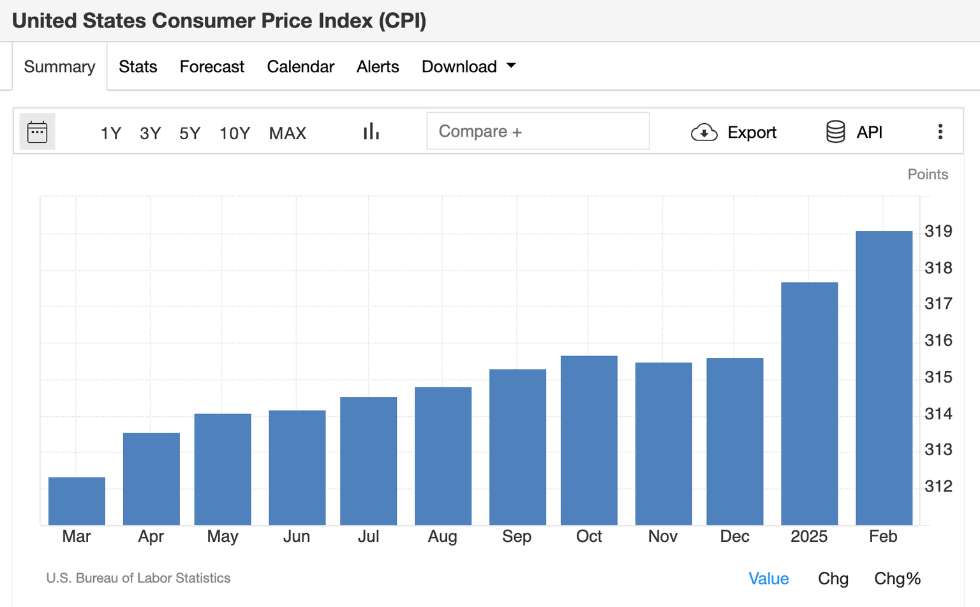Click the Export cloud download icon
The height and width of the screenshot is (607, 980).
(x=704, y=132)
